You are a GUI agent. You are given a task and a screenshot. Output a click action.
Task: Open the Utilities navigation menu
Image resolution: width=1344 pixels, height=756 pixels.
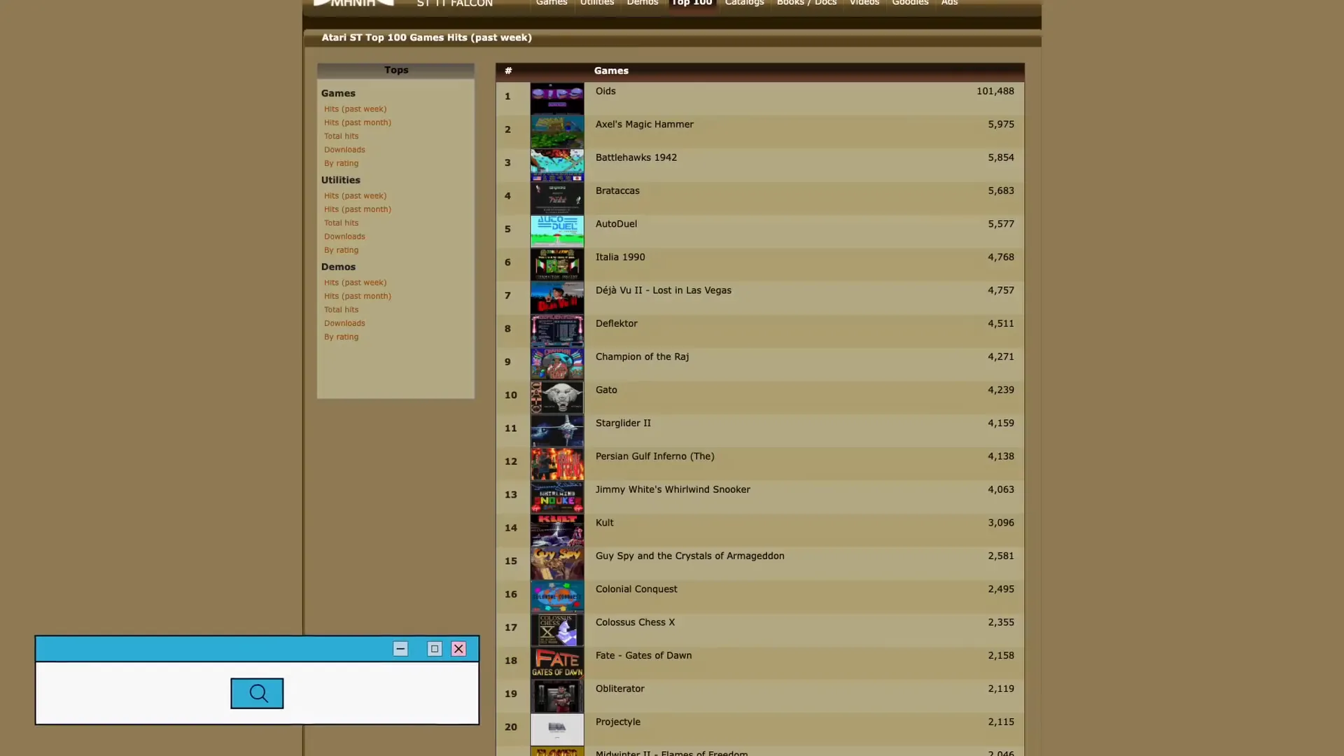coord(597,3)
